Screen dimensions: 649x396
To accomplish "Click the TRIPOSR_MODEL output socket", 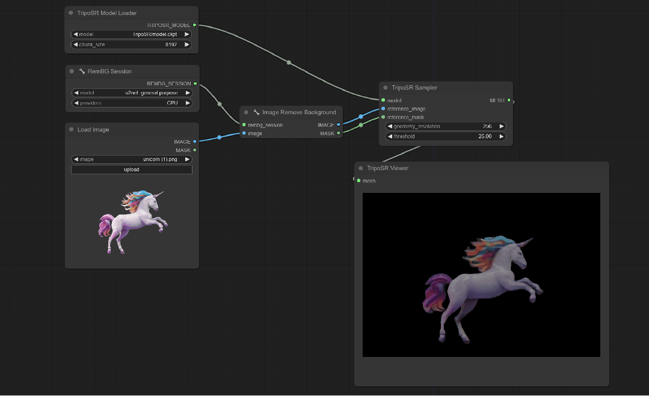I will (194, 25).
